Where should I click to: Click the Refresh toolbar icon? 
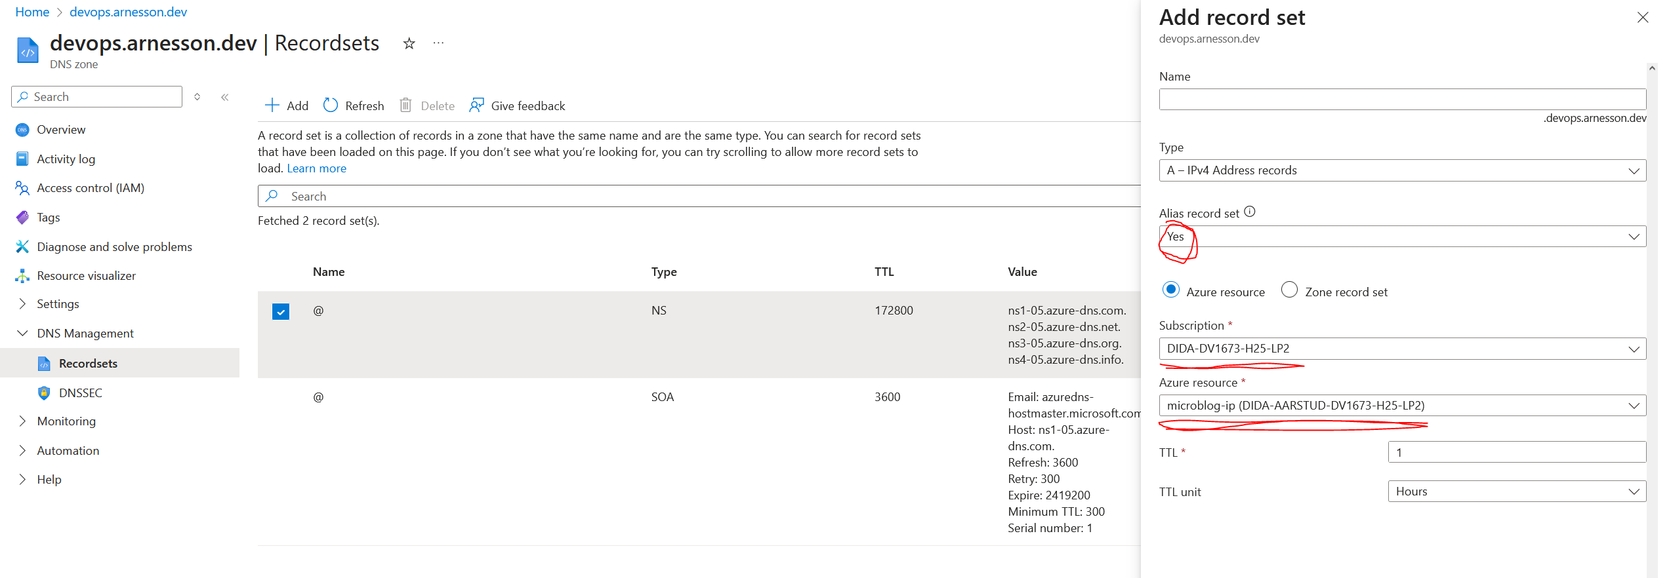point(331,106)
